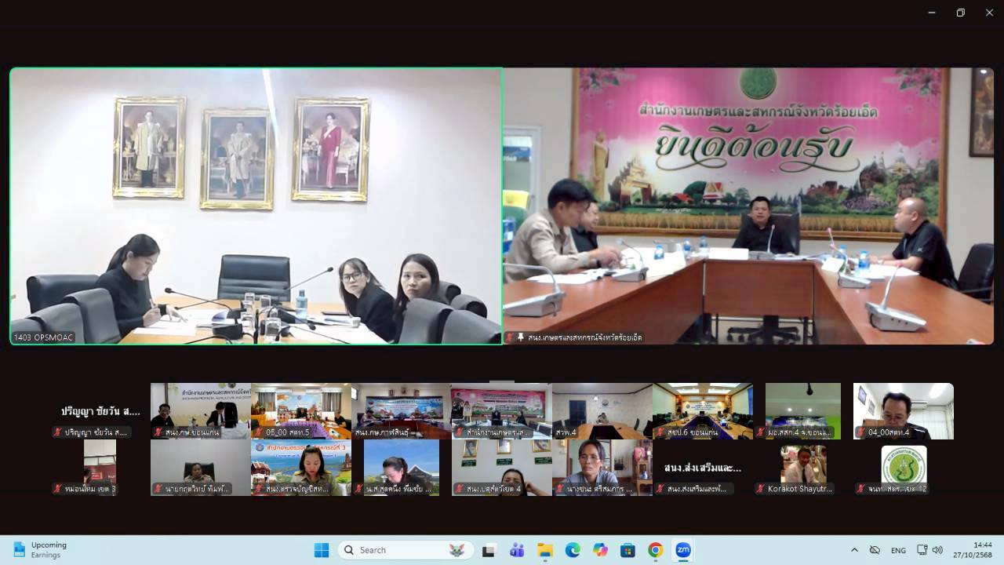Viewport: 1004px width, 565px height.
Task: Open the clock and date flyout
Action: pyautogui.click(x=982, y=550)
